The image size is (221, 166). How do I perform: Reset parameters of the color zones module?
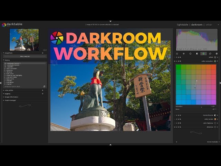click(x=179, y=119)
